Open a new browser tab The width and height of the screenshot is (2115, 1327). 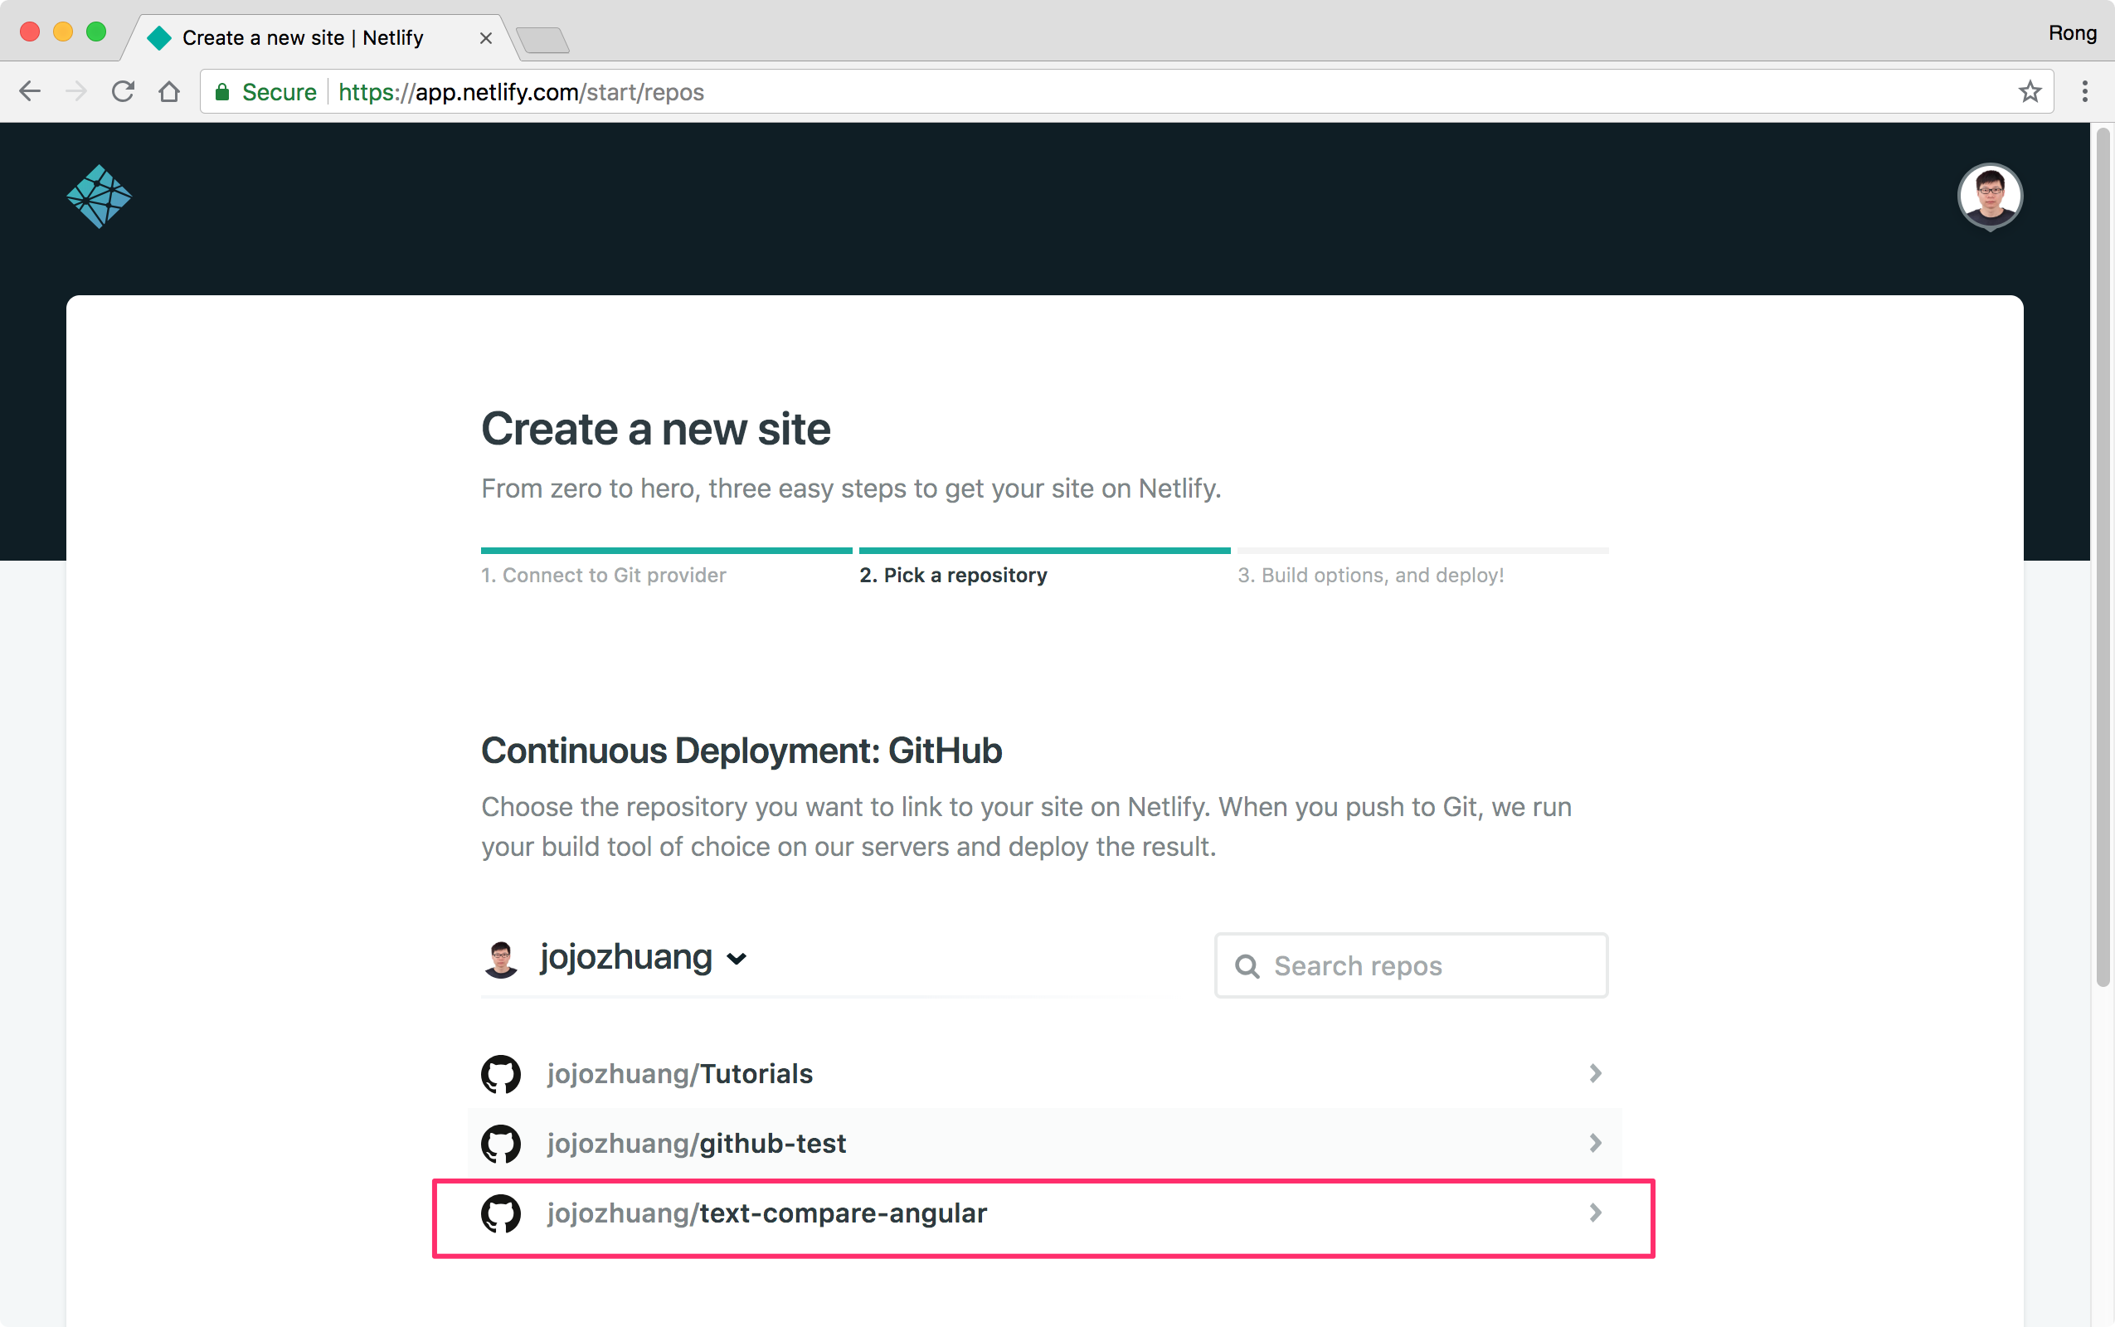pyautogui.click(x=543, y=40)
